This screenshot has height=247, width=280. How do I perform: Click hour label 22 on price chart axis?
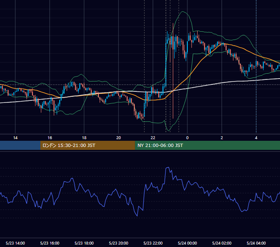point(153,138)
